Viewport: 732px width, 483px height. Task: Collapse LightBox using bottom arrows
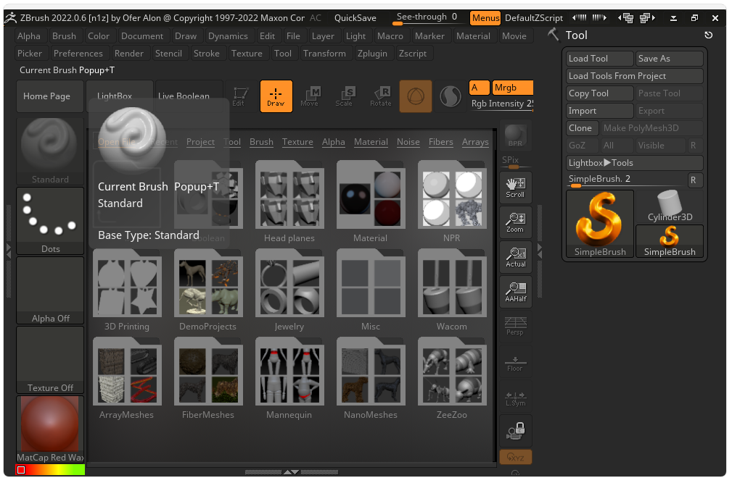tap(292, 472)
